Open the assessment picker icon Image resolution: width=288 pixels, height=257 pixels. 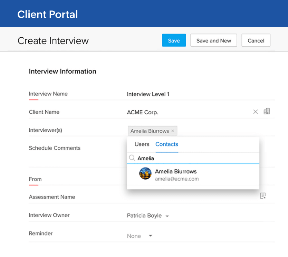point(263,196)
